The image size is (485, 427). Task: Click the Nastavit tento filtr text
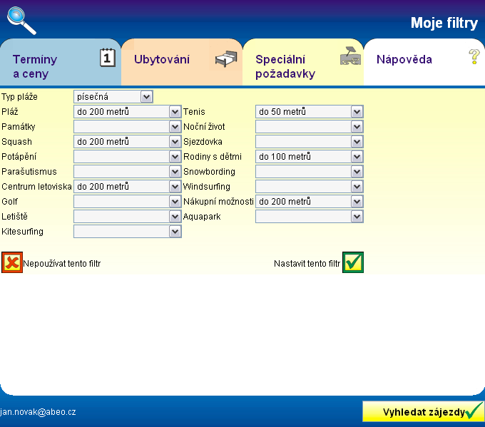coord(307,263)
